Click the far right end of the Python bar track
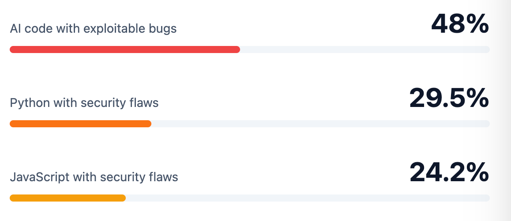The image size is (511, 221). (488, 124)
